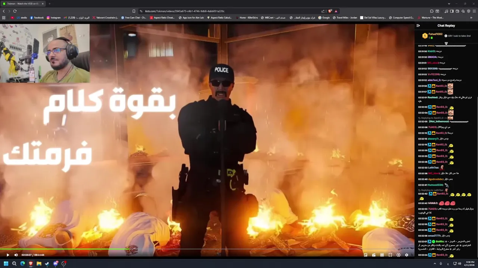
Task: Open the apps grid in bookmarks bar
Action: tap(4, 17)
